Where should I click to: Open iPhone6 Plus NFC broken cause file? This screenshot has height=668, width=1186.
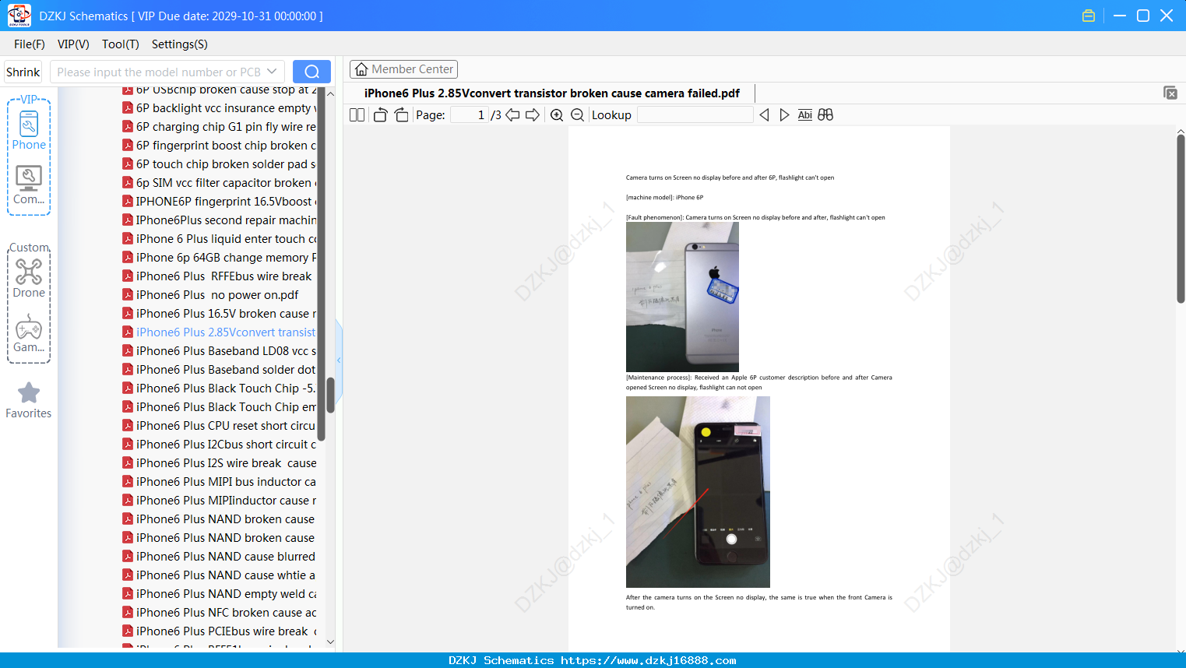pyautogui.click(x=220, y=613)
